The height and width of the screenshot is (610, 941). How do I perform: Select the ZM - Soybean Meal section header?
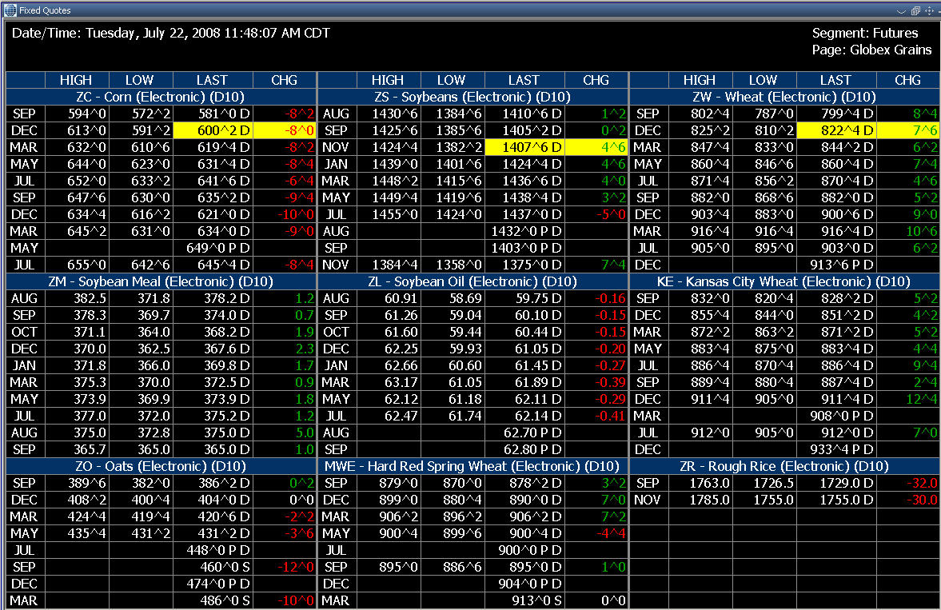pos(161,281)
